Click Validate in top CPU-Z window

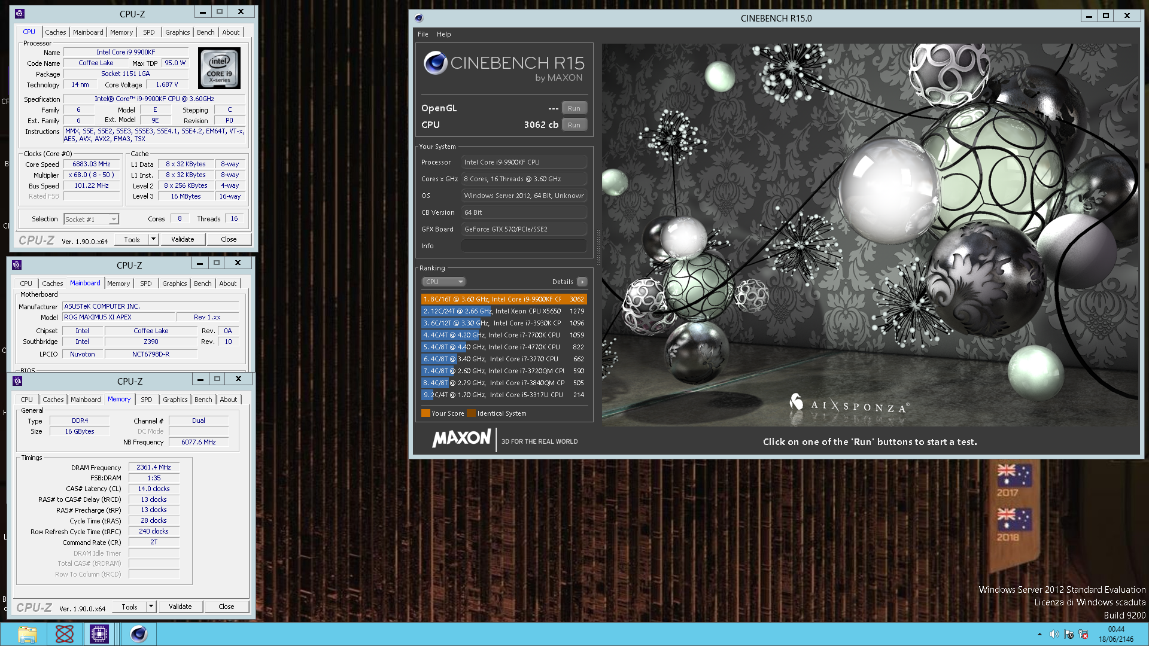coord(183,239)
